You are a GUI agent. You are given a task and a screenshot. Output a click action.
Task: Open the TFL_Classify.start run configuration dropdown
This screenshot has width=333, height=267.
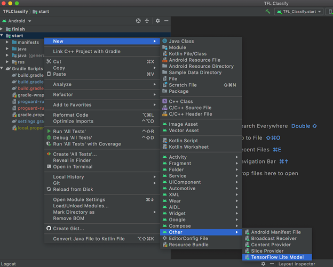[x=300, y=11]
